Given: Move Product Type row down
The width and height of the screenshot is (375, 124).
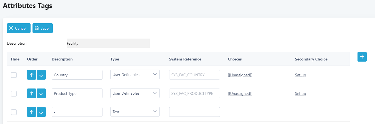Looking at the screenshot, I should coord(41,93).
